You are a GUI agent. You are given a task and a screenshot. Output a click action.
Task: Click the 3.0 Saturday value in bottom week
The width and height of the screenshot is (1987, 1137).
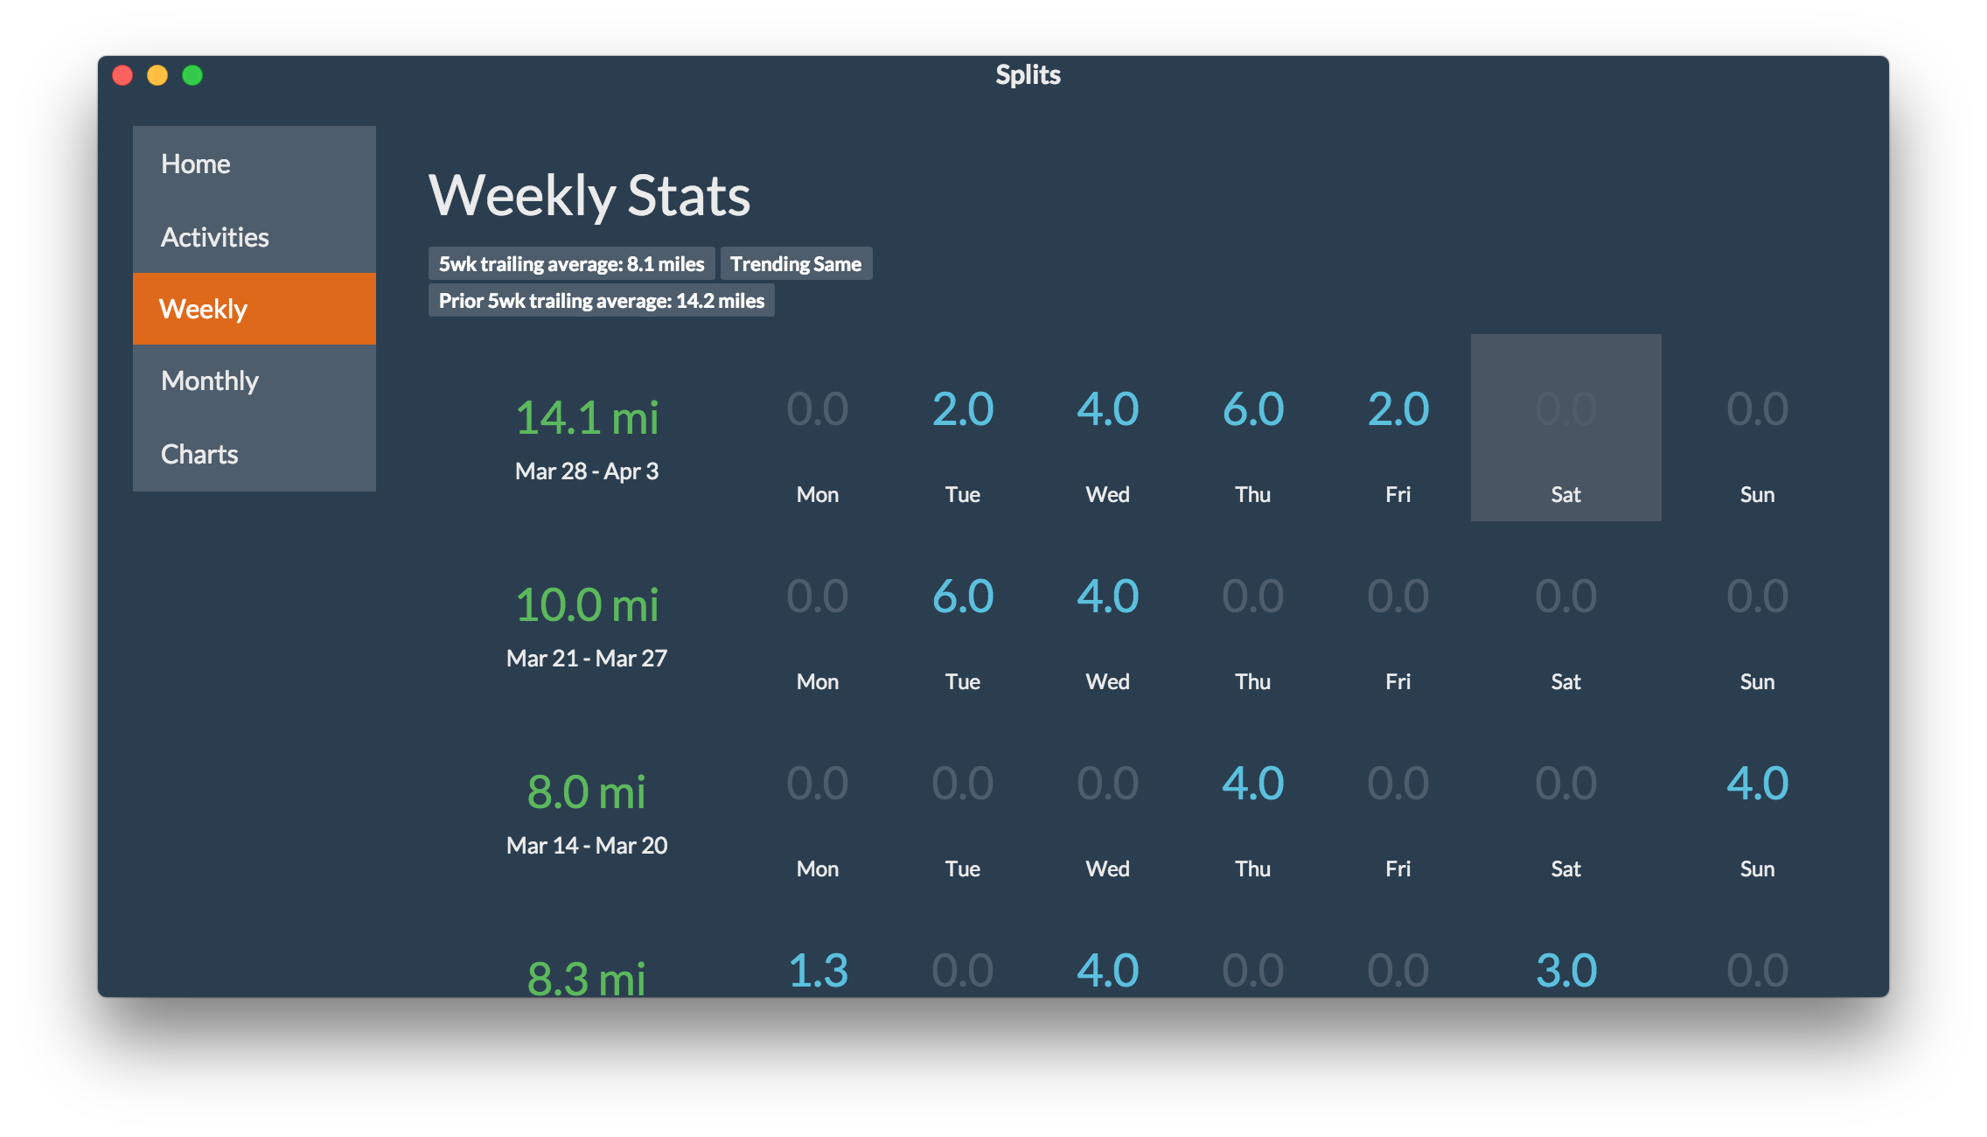click(1565, 971)
